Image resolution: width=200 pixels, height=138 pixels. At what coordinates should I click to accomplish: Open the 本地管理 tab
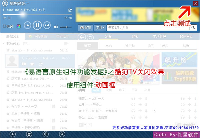159,36
